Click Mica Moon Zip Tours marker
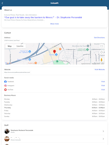Screen dimensions: 109x145 88,46
